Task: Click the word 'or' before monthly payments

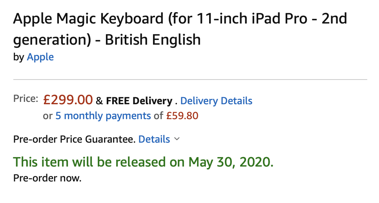Action: (x=47, y=116)
